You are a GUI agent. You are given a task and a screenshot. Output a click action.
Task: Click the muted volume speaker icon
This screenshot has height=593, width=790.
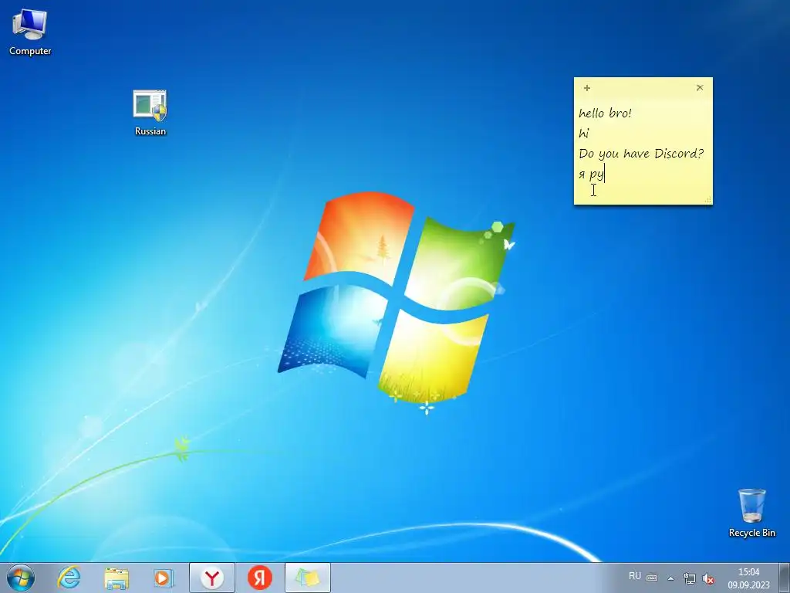point(708,578)
